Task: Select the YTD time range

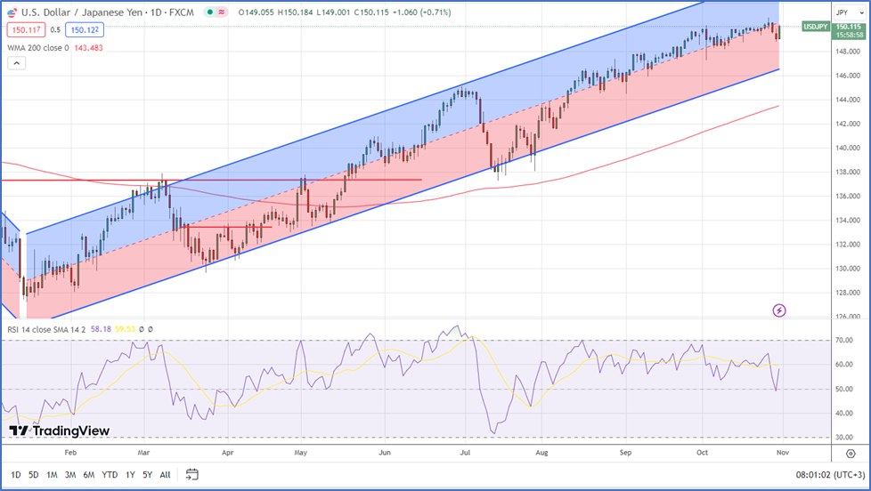Action: (x=110, y=475)
